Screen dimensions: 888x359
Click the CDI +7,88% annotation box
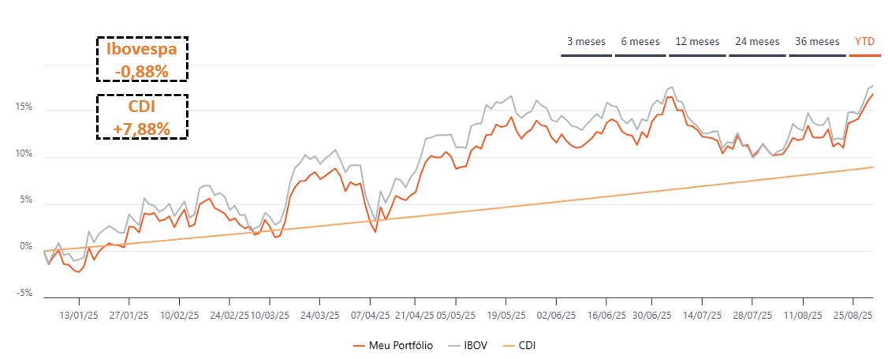tap(142, 116)
